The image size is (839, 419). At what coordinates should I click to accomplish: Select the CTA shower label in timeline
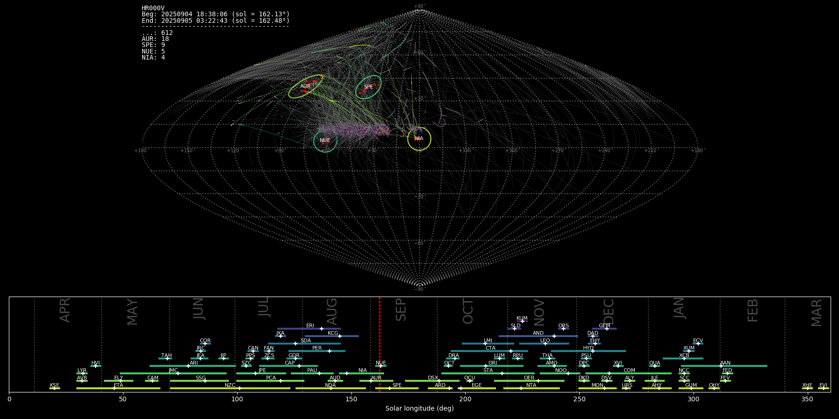pos(490,348)
